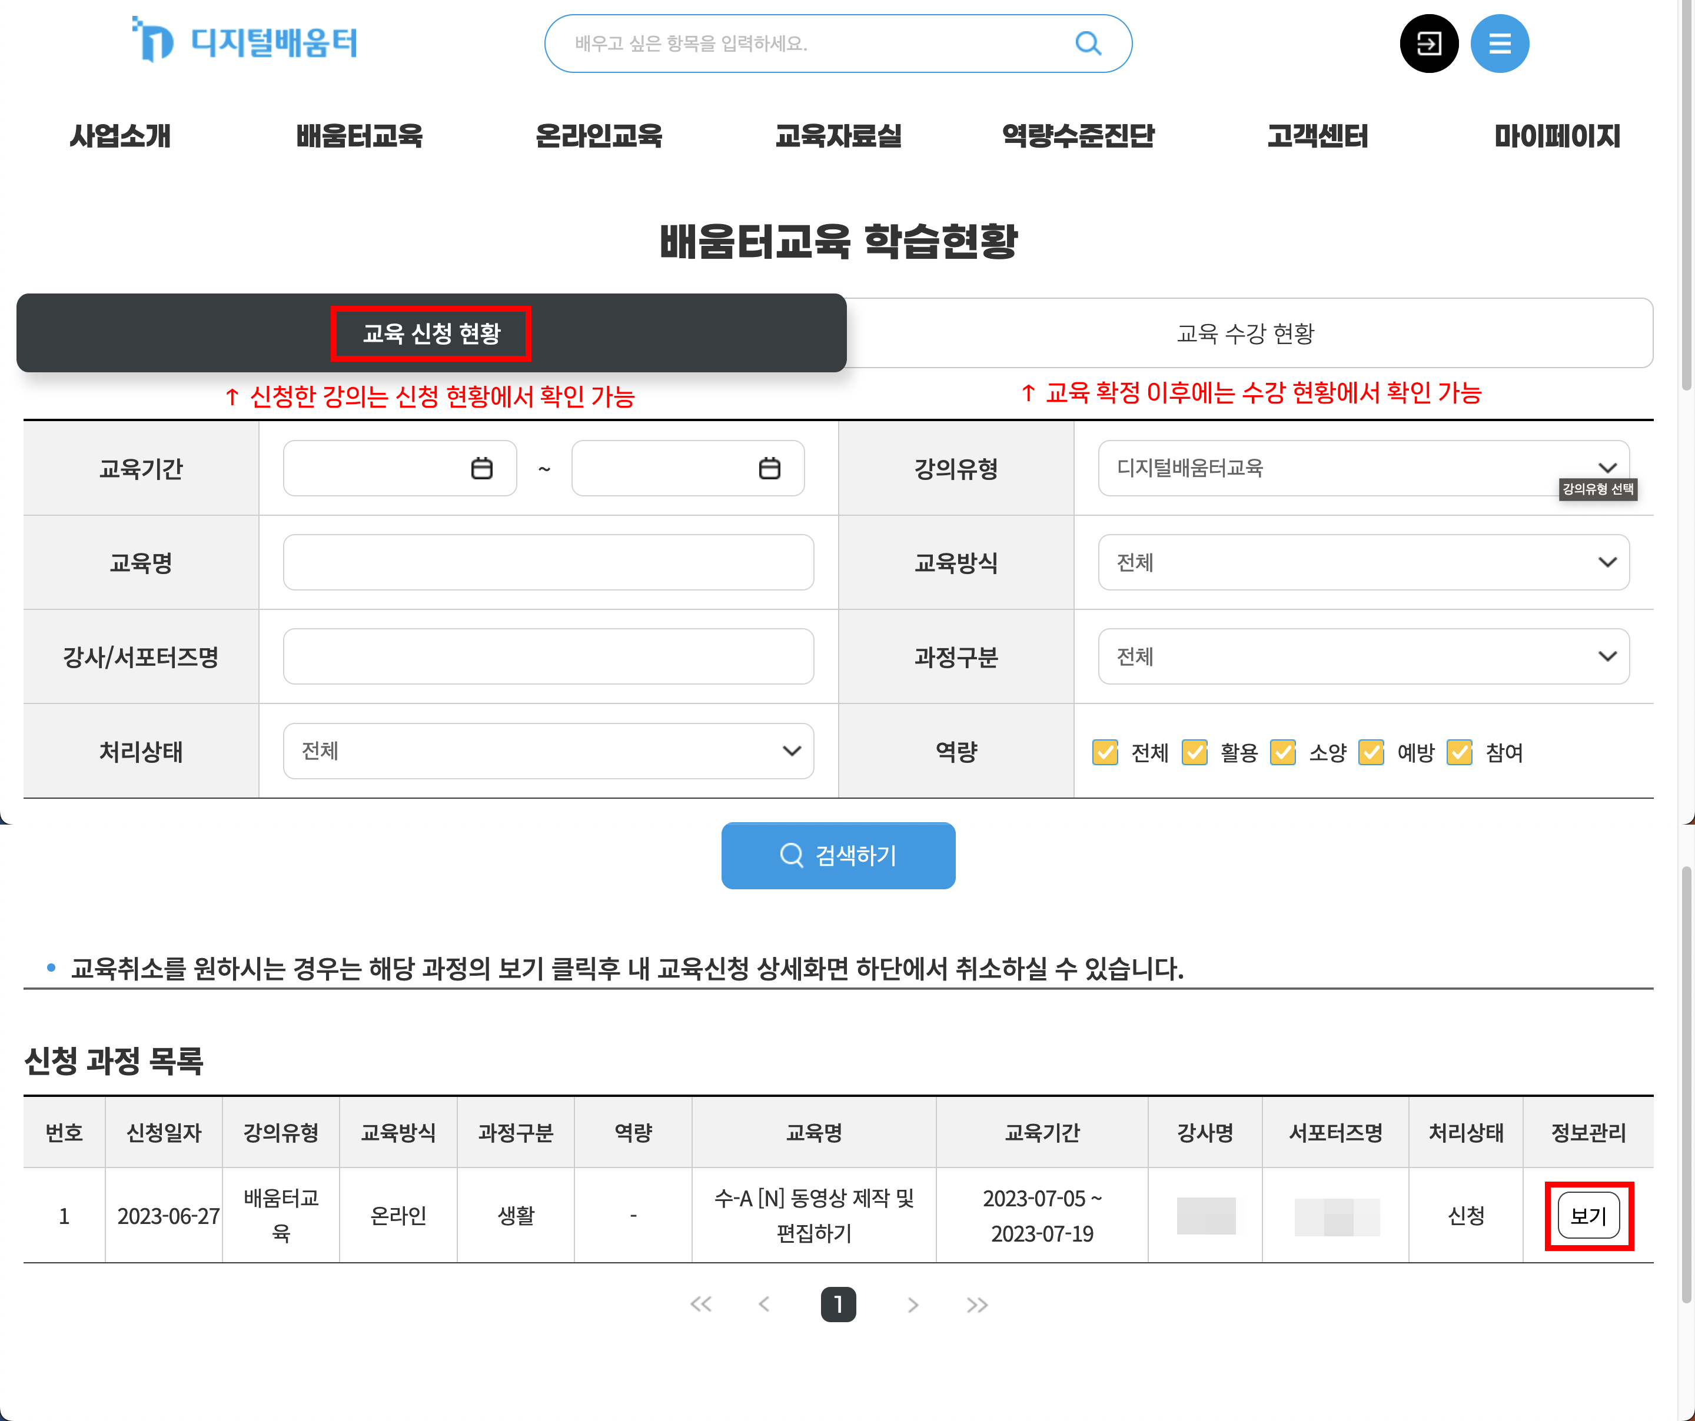
Task: Click the search magnifier icon in header
Action: coord(1088,44)
